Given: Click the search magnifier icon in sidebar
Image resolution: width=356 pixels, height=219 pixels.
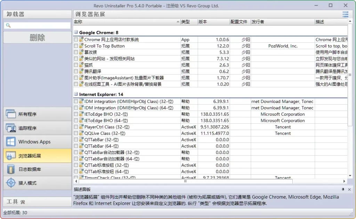Looking at the screenshot, I should click(8, 25).
